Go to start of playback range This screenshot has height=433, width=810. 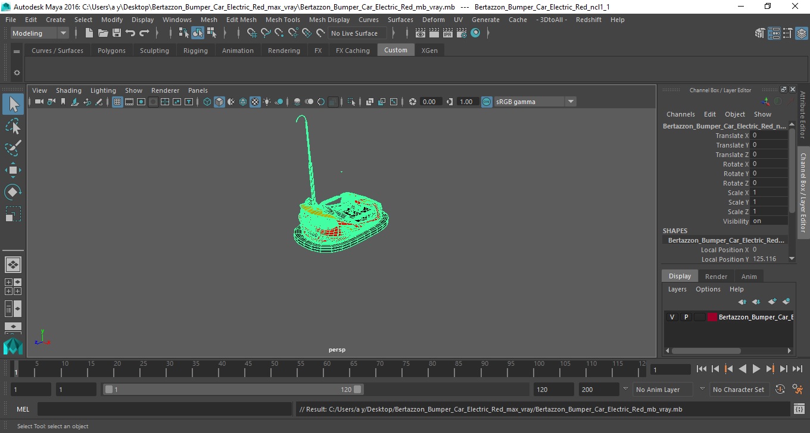[x=702, y=369]
